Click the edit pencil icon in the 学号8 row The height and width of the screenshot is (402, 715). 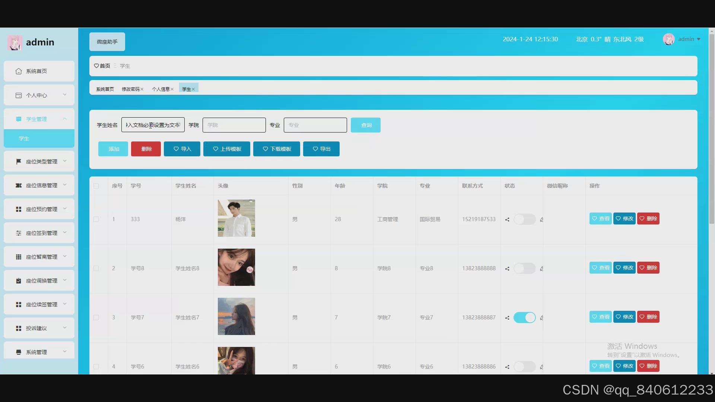(541, 269)
